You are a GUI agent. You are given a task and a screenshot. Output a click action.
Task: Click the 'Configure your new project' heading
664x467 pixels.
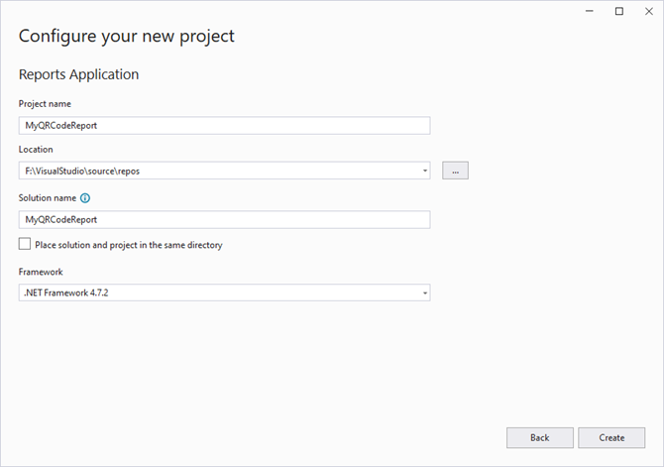(126, 36)
